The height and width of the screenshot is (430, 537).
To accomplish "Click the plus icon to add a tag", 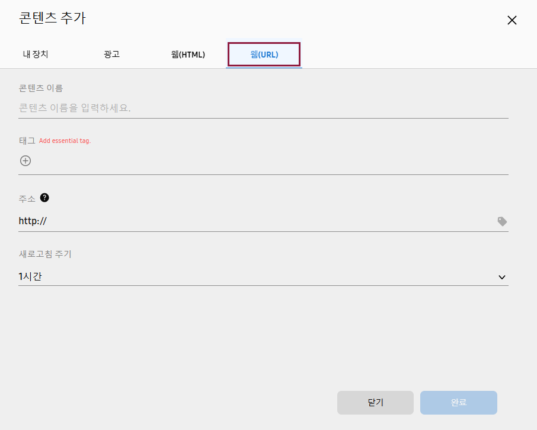I will click(25, 161).
